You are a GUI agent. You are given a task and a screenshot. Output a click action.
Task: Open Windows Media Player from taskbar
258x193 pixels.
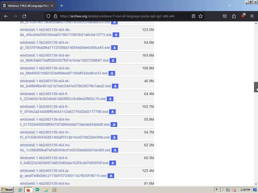point(54,190)
